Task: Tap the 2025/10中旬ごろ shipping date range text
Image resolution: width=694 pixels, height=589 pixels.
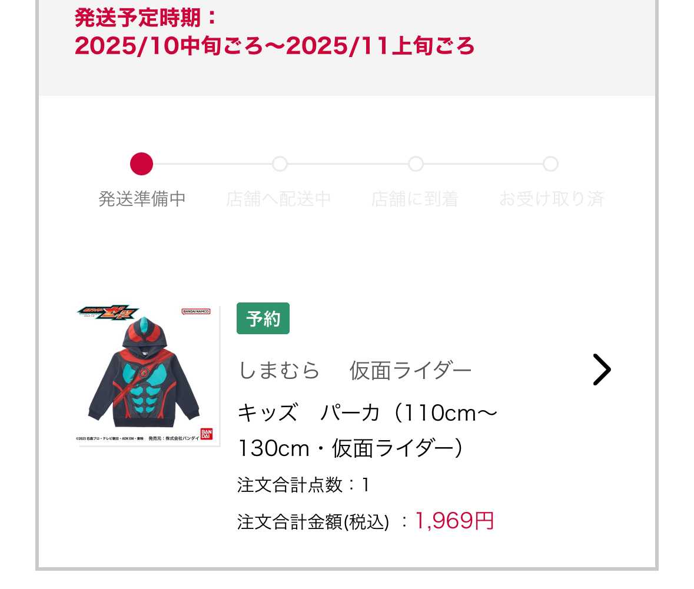Action: [x=274, y=45]
